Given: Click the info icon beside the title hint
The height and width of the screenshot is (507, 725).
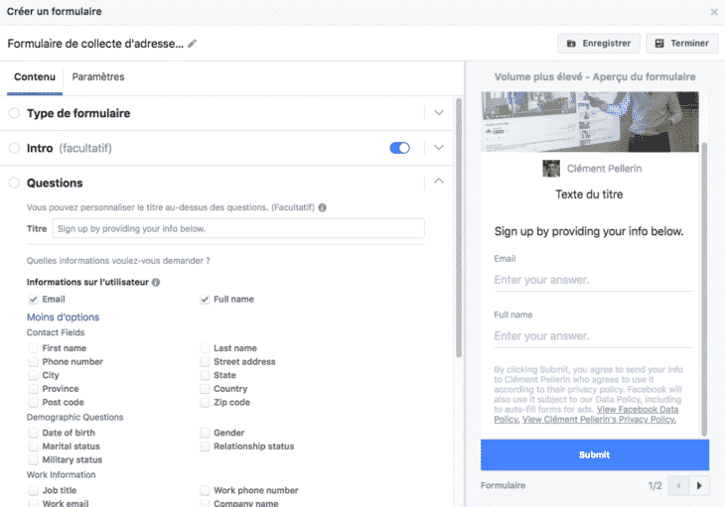Looking at the screenshot, I should click(322, 207).
